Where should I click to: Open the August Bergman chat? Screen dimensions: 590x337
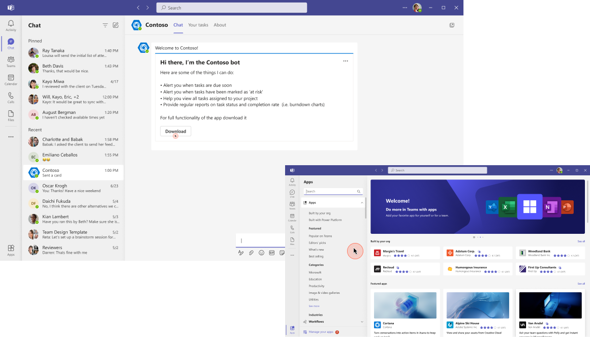(x=73, y=114)
